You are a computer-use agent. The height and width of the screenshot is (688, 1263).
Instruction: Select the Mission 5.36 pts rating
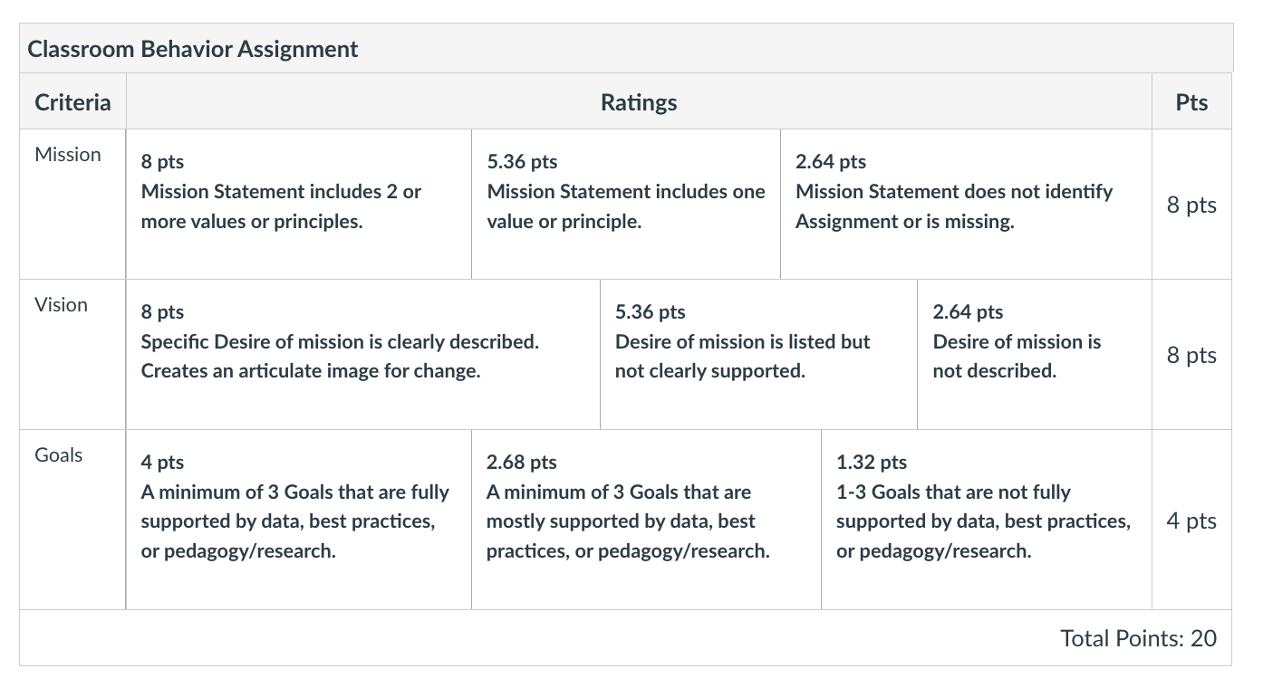coord(626,204)
